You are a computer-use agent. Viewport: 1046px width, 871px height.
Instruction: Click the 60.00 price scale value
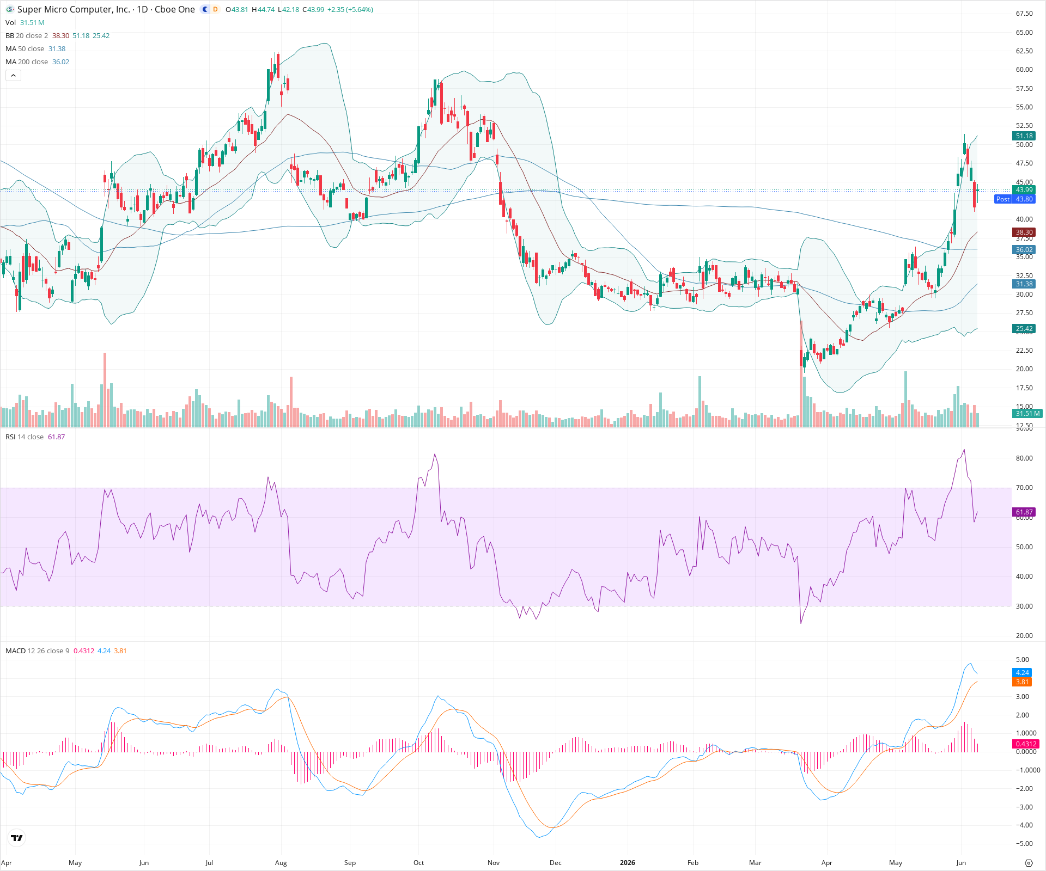pos(1024,70)
